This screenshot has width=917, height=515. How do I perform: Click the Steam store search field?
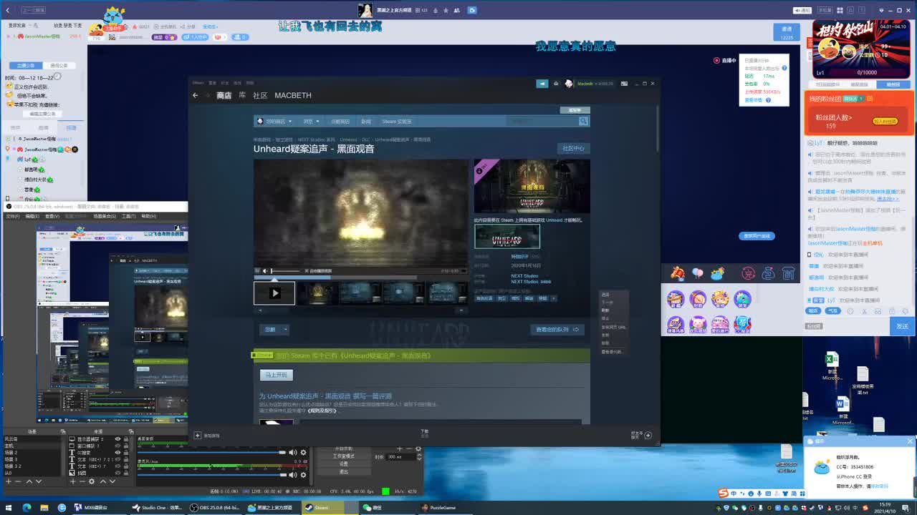click(x=542, y=121)
